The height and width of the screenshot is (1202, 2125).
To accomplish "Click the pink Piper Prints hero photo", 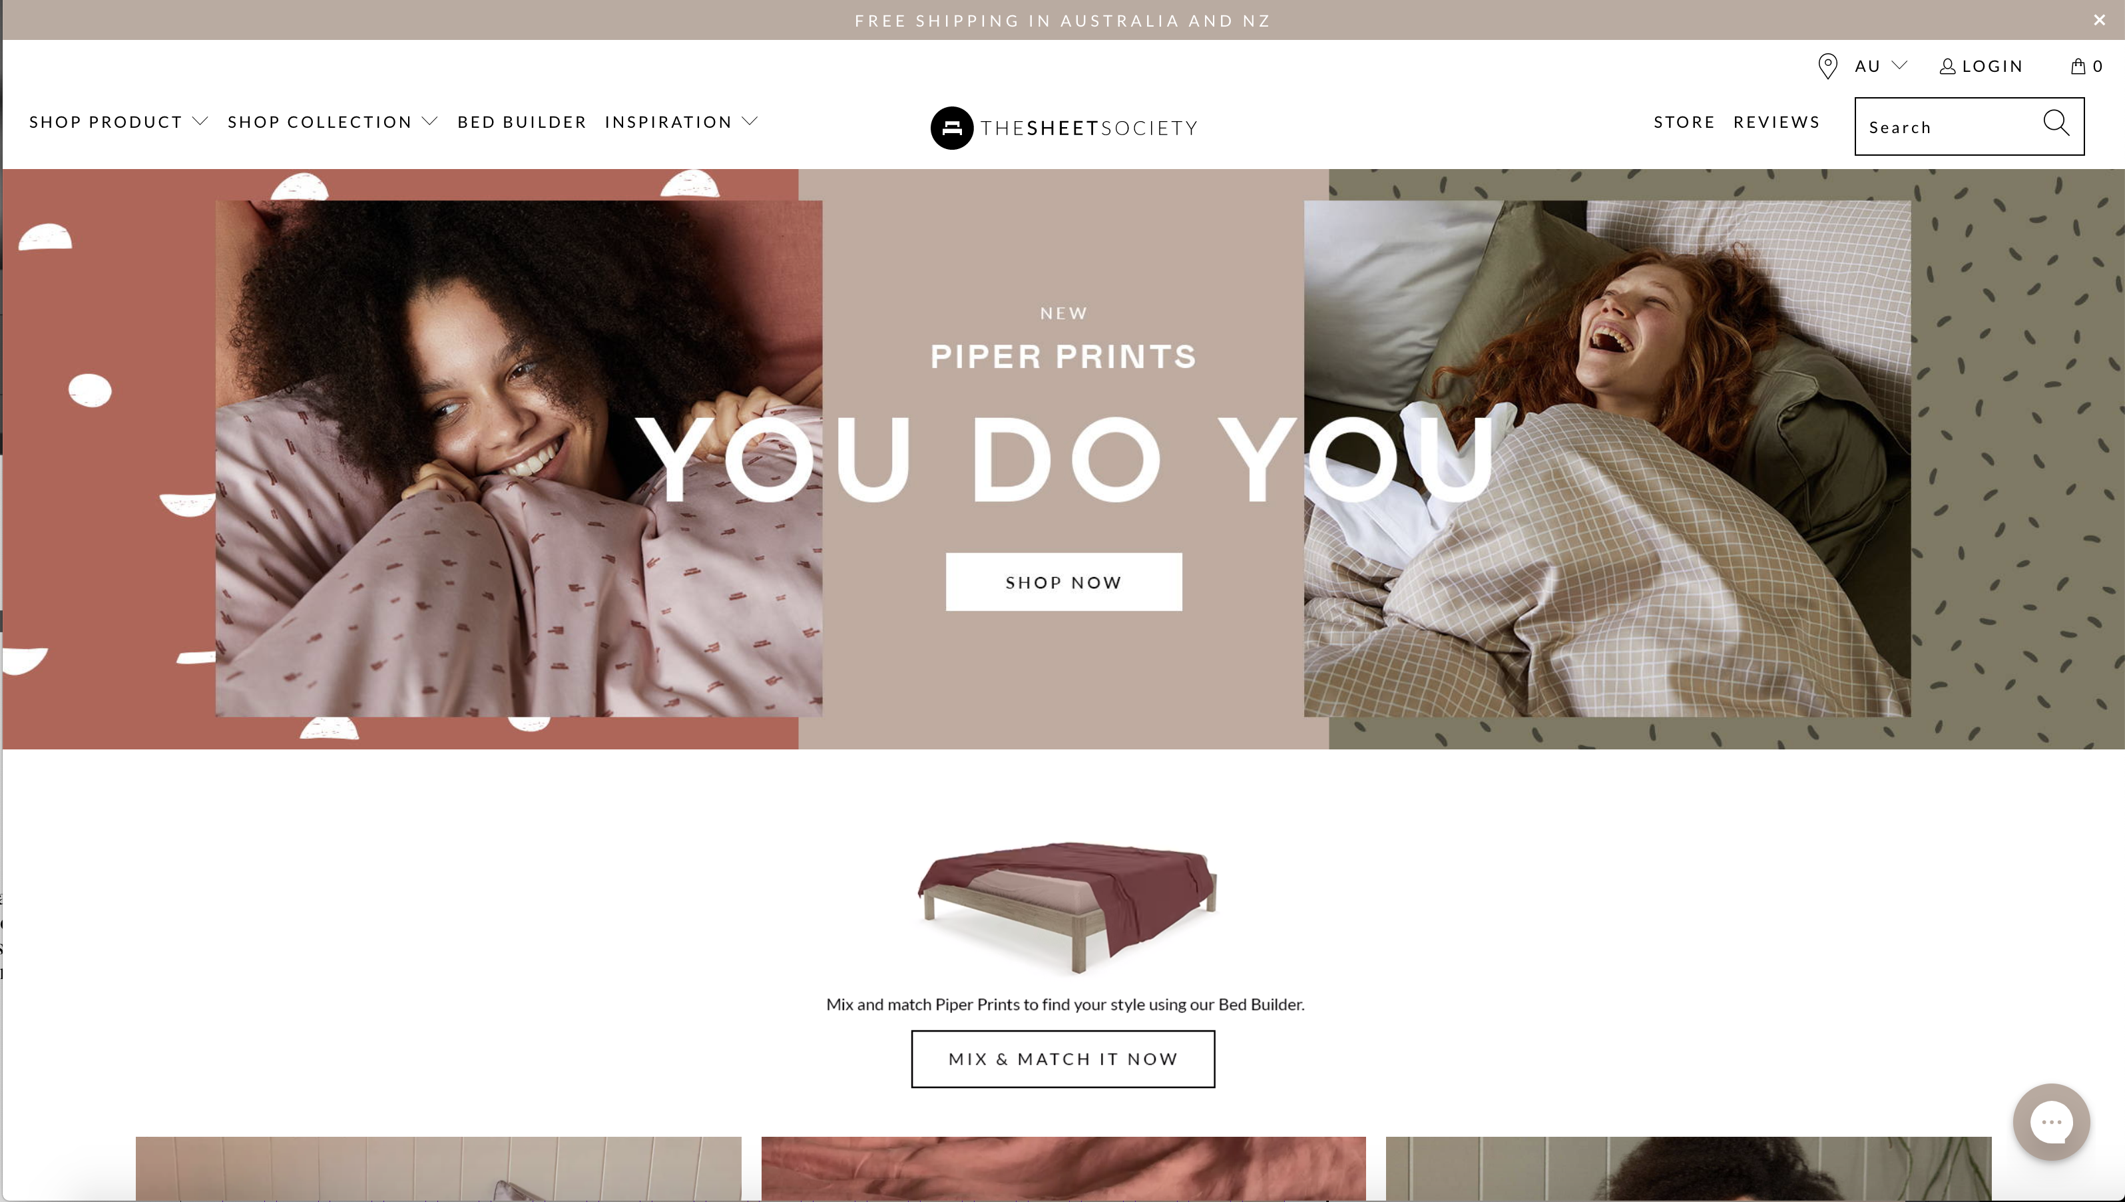I will 519,458.
